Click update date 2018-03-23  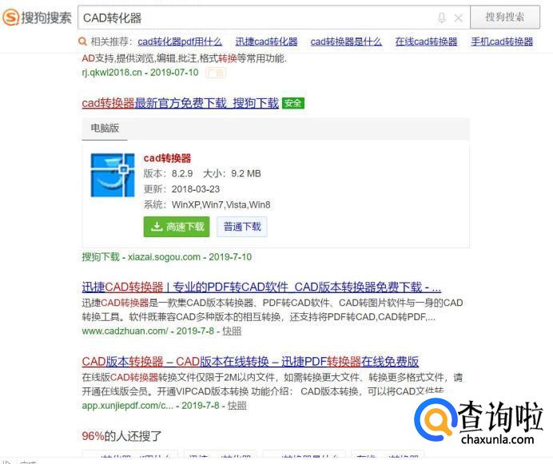click(195, 189)
